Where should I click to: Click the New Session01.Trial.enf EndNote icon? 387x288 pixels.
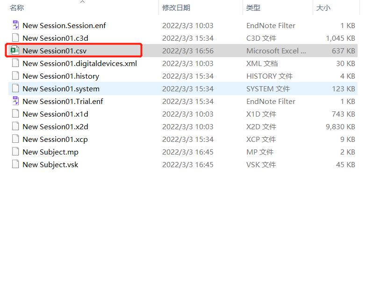15,101
